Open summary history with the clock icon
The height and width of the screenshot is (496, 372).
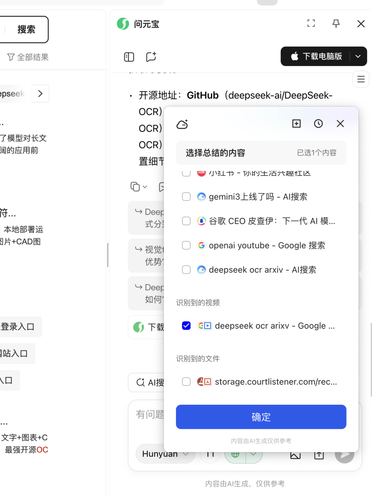[318, 123]
